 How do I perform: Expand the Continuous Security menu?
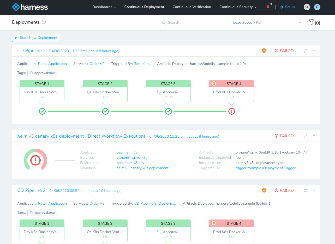[x=238, y=7]
